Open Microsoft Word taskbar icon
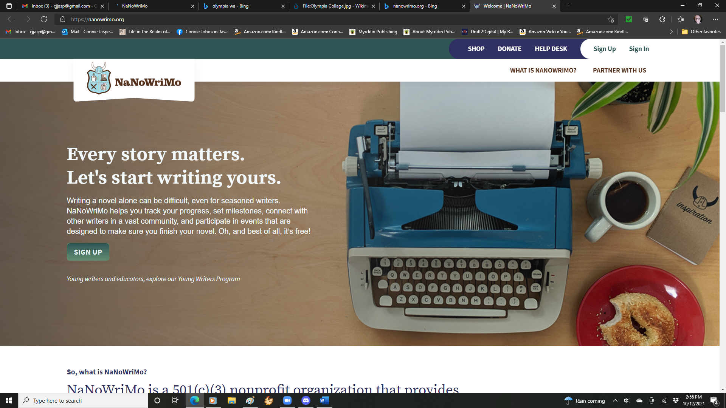726x408 pixels. (324, 400)
